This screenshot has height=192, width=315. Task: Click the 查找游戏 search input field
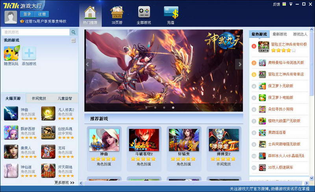coord(35,32)
